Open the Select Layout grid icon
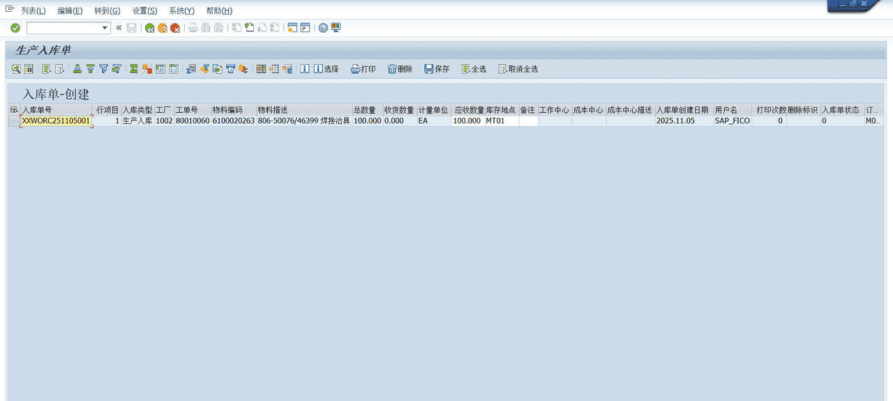Screen dimensions: 893x401 point(262,68)
